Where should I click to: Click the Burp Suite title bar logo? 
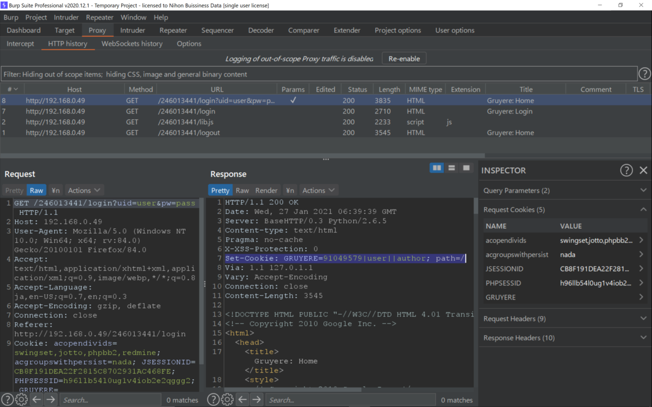(x=5, y=5)
